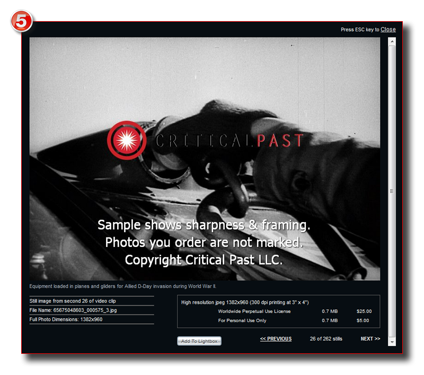The height and width of the screenshot is (375, 424).
Task: Select the For Personal Use Only option
Action: pyautogui.click(x=242, y=321)
